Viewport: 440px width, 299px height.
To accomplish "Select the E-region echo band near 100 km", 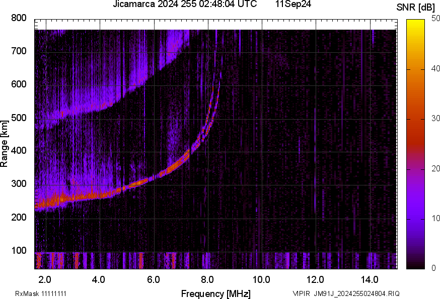I will click(x=151, y=256).
